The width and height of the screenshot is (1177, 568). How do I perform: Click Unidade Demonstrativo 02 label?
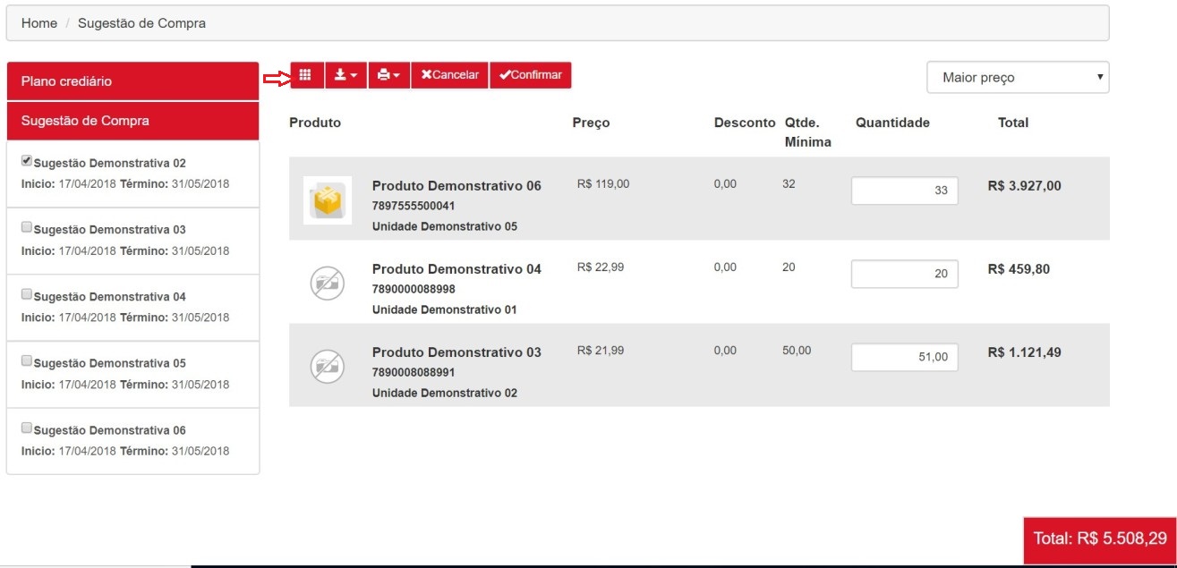445,393
